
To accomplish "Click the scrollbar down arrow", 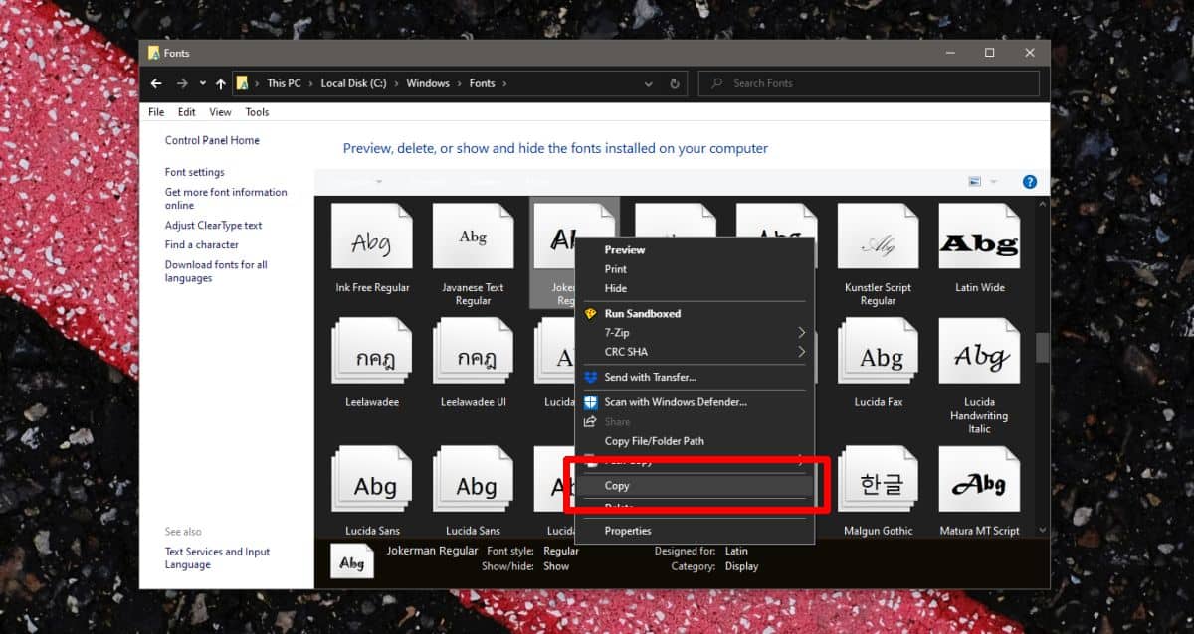I will 1042,531.
